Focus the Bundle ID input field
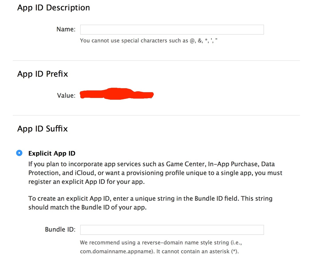 (172, 229)
